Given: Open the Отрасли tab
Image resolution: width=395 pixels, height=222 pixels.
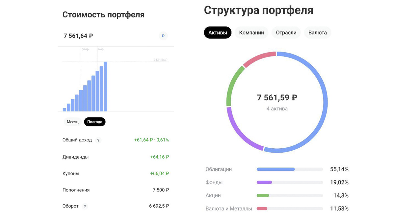Looking at the screenshot, I should tap(286, 33).
